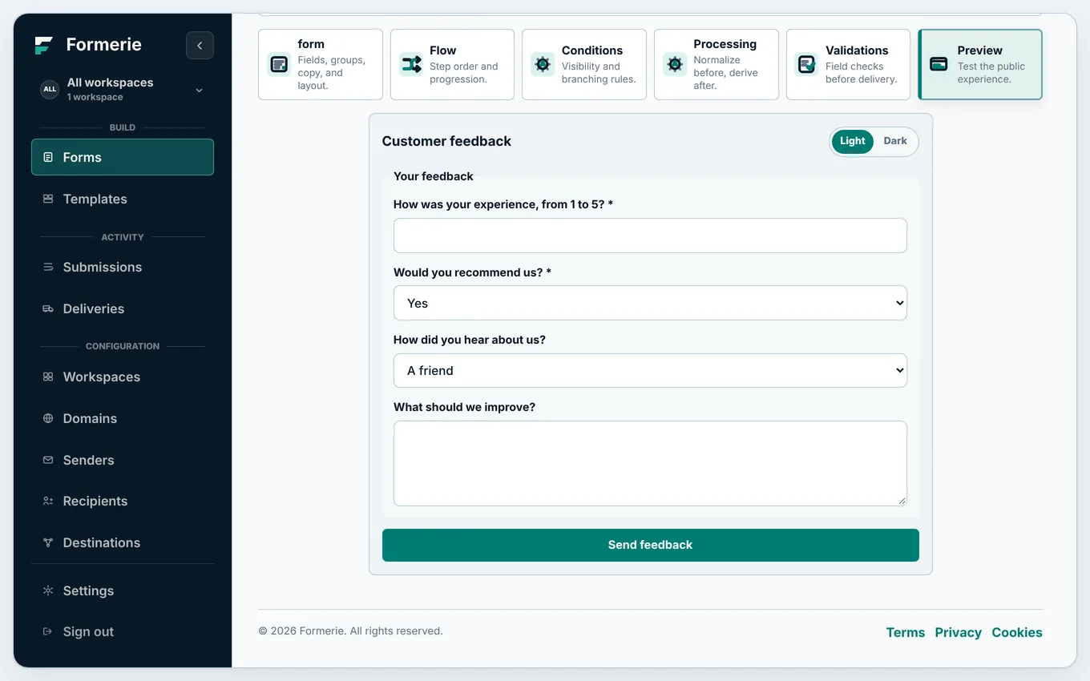Image resolution: width=1090 pixels, height=681 pixels.
Task: Open the Flow tab
Action: [x=452, y=64]
